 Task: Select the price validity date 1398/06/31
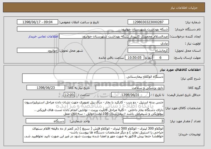130,95
